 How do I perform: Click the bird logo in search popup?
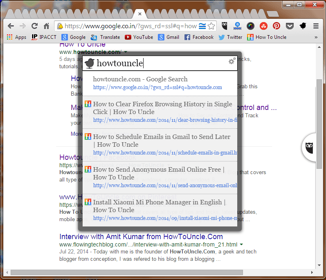pyautogui.click(x=90, y=63)
